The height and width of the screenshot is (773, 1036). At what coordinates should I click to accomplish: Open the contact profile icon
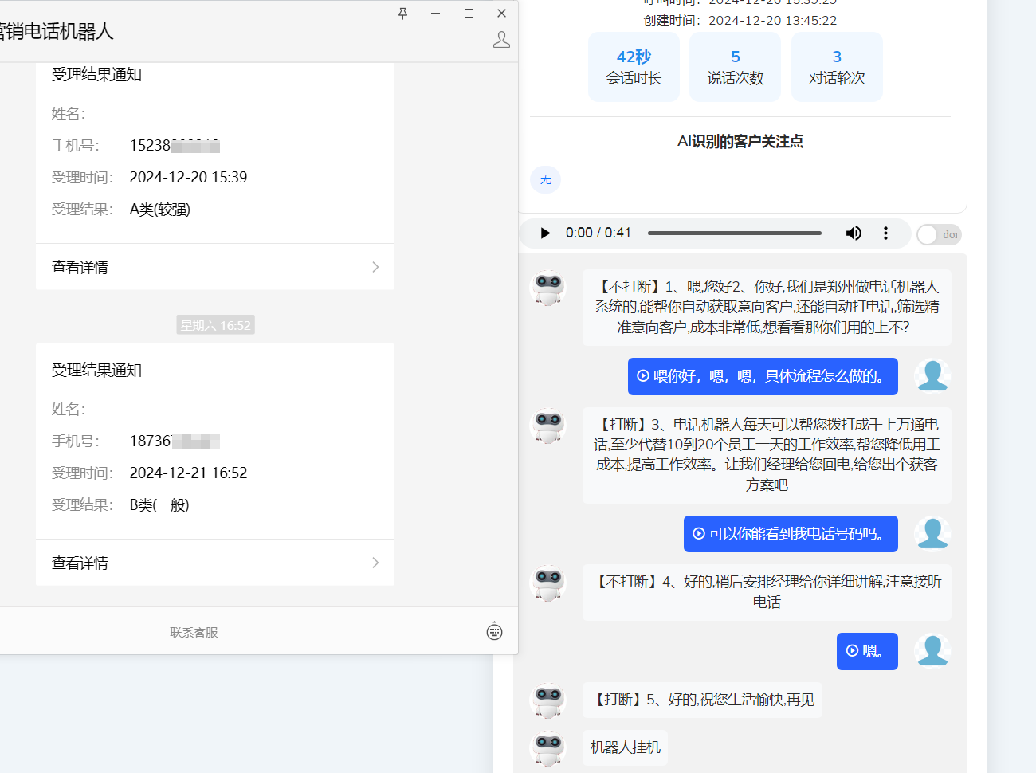pos(501,40)
